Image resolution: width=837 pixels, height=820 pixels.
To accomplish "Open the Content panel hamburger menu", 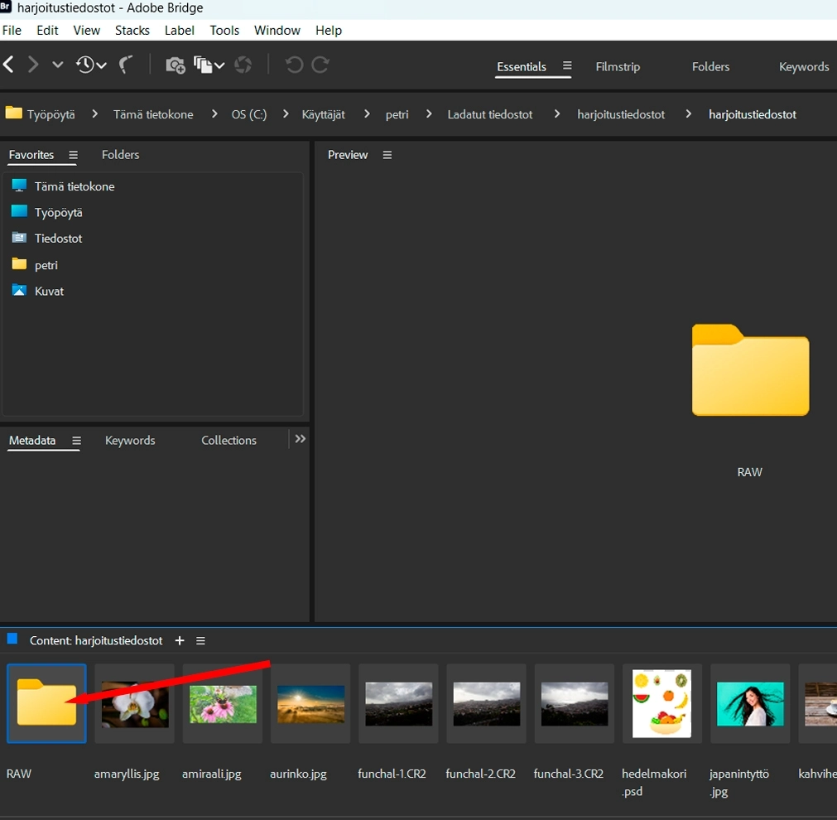I will (200, 640).
